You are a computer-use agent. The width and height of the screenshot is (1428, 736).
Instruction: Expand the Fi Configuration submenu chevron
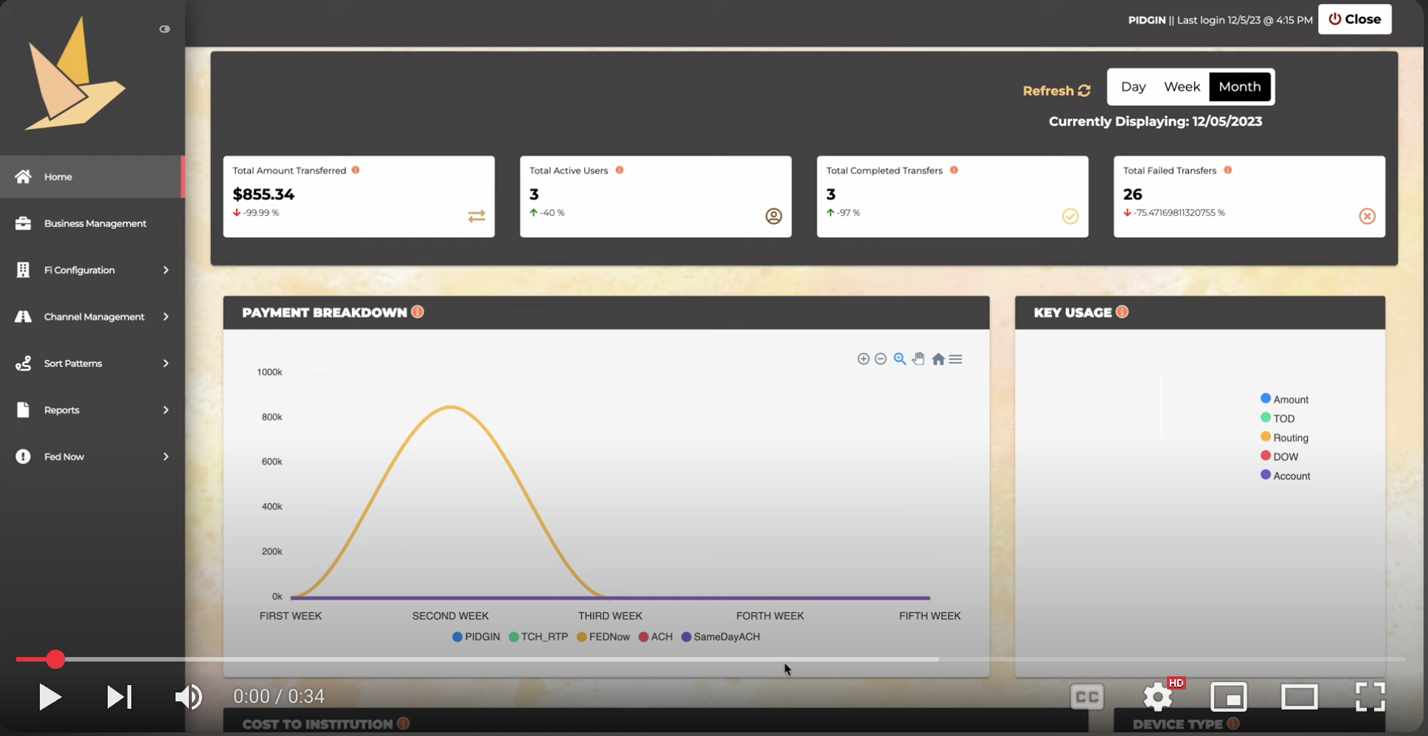point(166,270)
